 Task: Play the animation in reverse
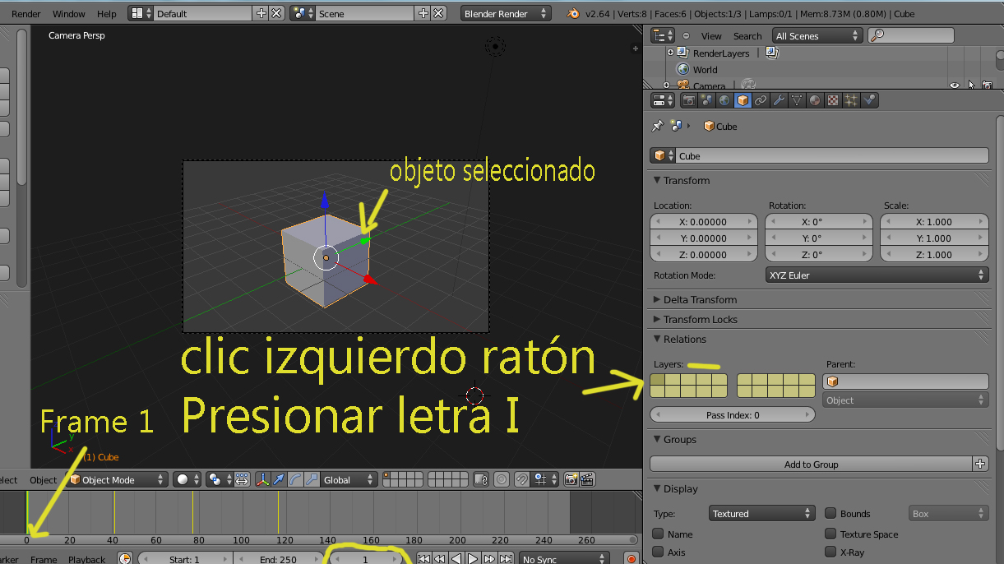click(x=456, y=559)
